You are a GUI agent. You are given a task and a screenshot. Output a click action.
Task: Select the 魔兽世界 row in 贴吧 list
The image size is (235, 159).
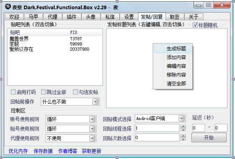click(55, 39)
